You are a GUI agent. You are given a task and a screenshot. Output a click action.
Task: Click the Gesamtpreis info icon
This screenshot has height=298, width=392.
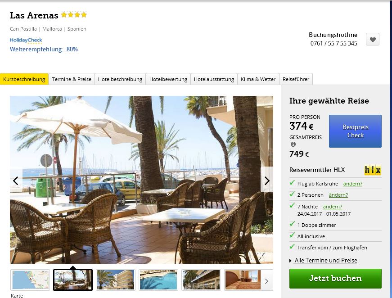tap(293, 144)
